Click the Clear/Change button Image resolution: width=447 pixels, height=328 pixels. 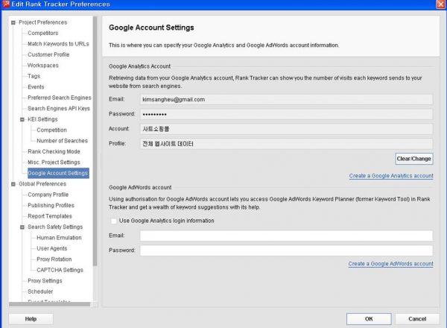[414, 159]
